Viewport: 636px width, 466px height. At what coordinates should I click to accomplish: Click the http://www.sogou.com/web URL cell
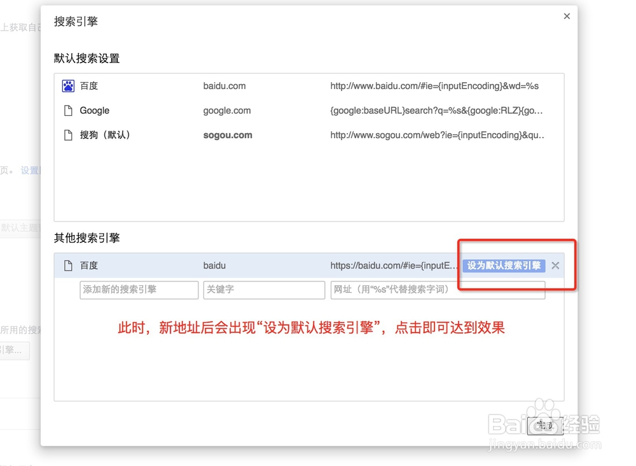[438, 135]
